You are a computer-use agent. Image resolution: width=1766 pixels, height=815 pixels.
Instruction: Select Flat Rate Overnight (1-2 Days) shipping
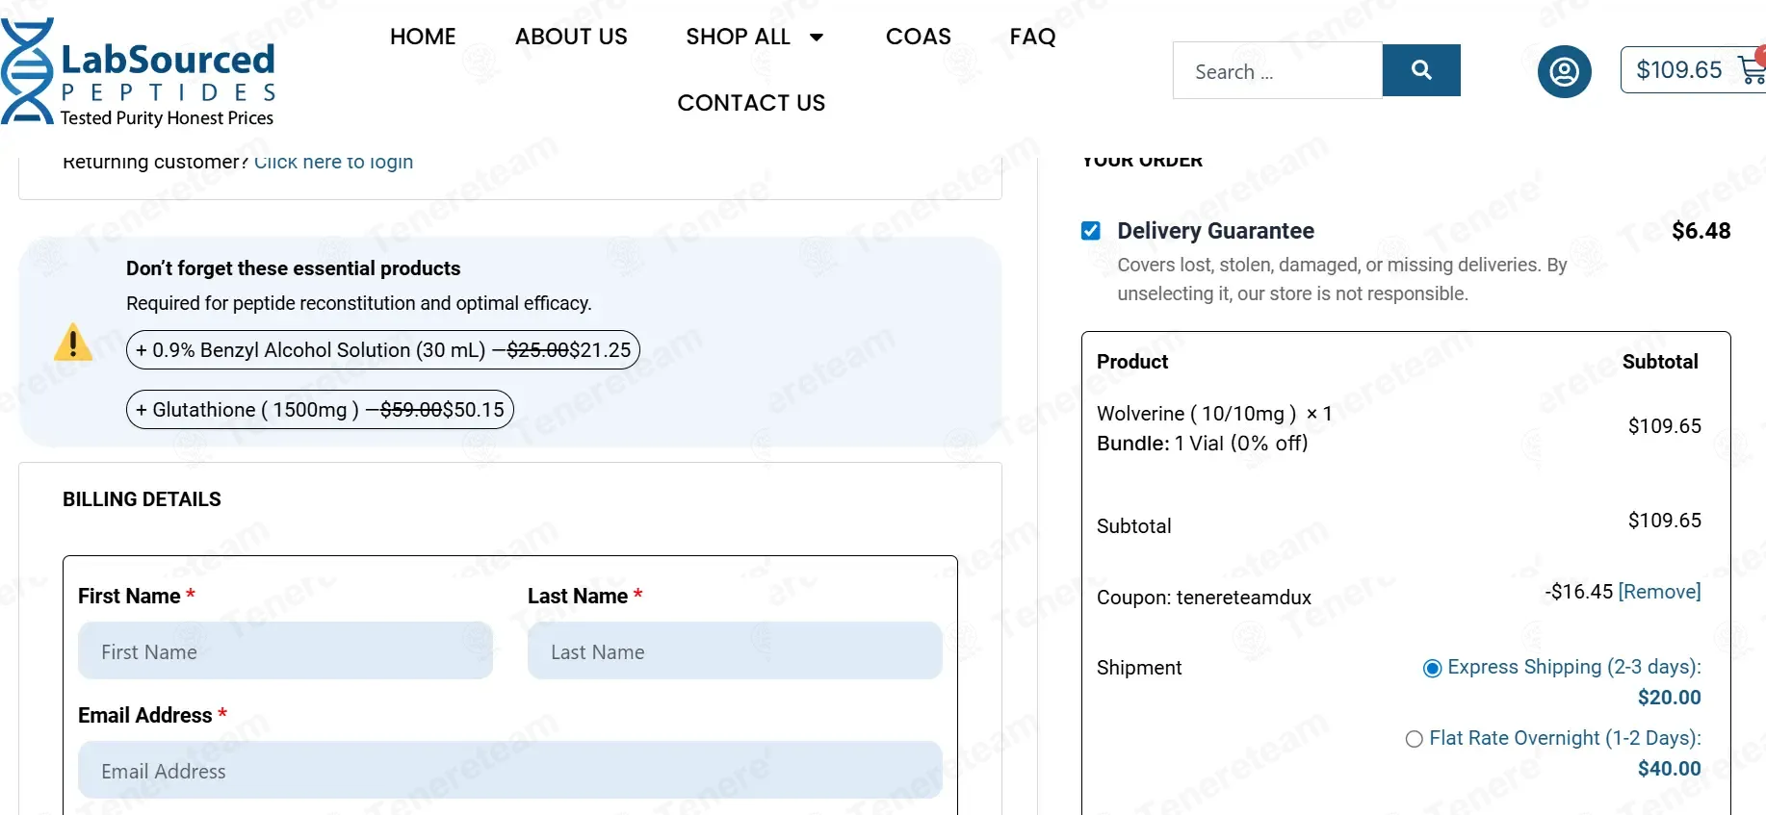coord(1415,739)
